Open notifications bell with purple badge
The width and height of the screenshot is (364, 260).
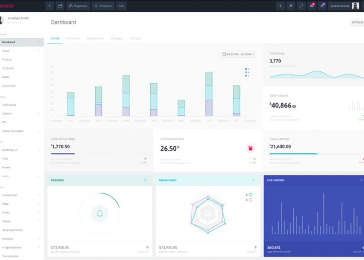coord(322,6)
